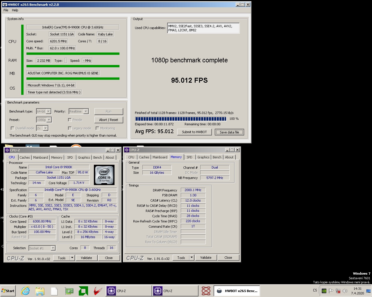Open network status tray icon
Screen dimensions: 372x297
pyautogui.click(x=338, y=291)
